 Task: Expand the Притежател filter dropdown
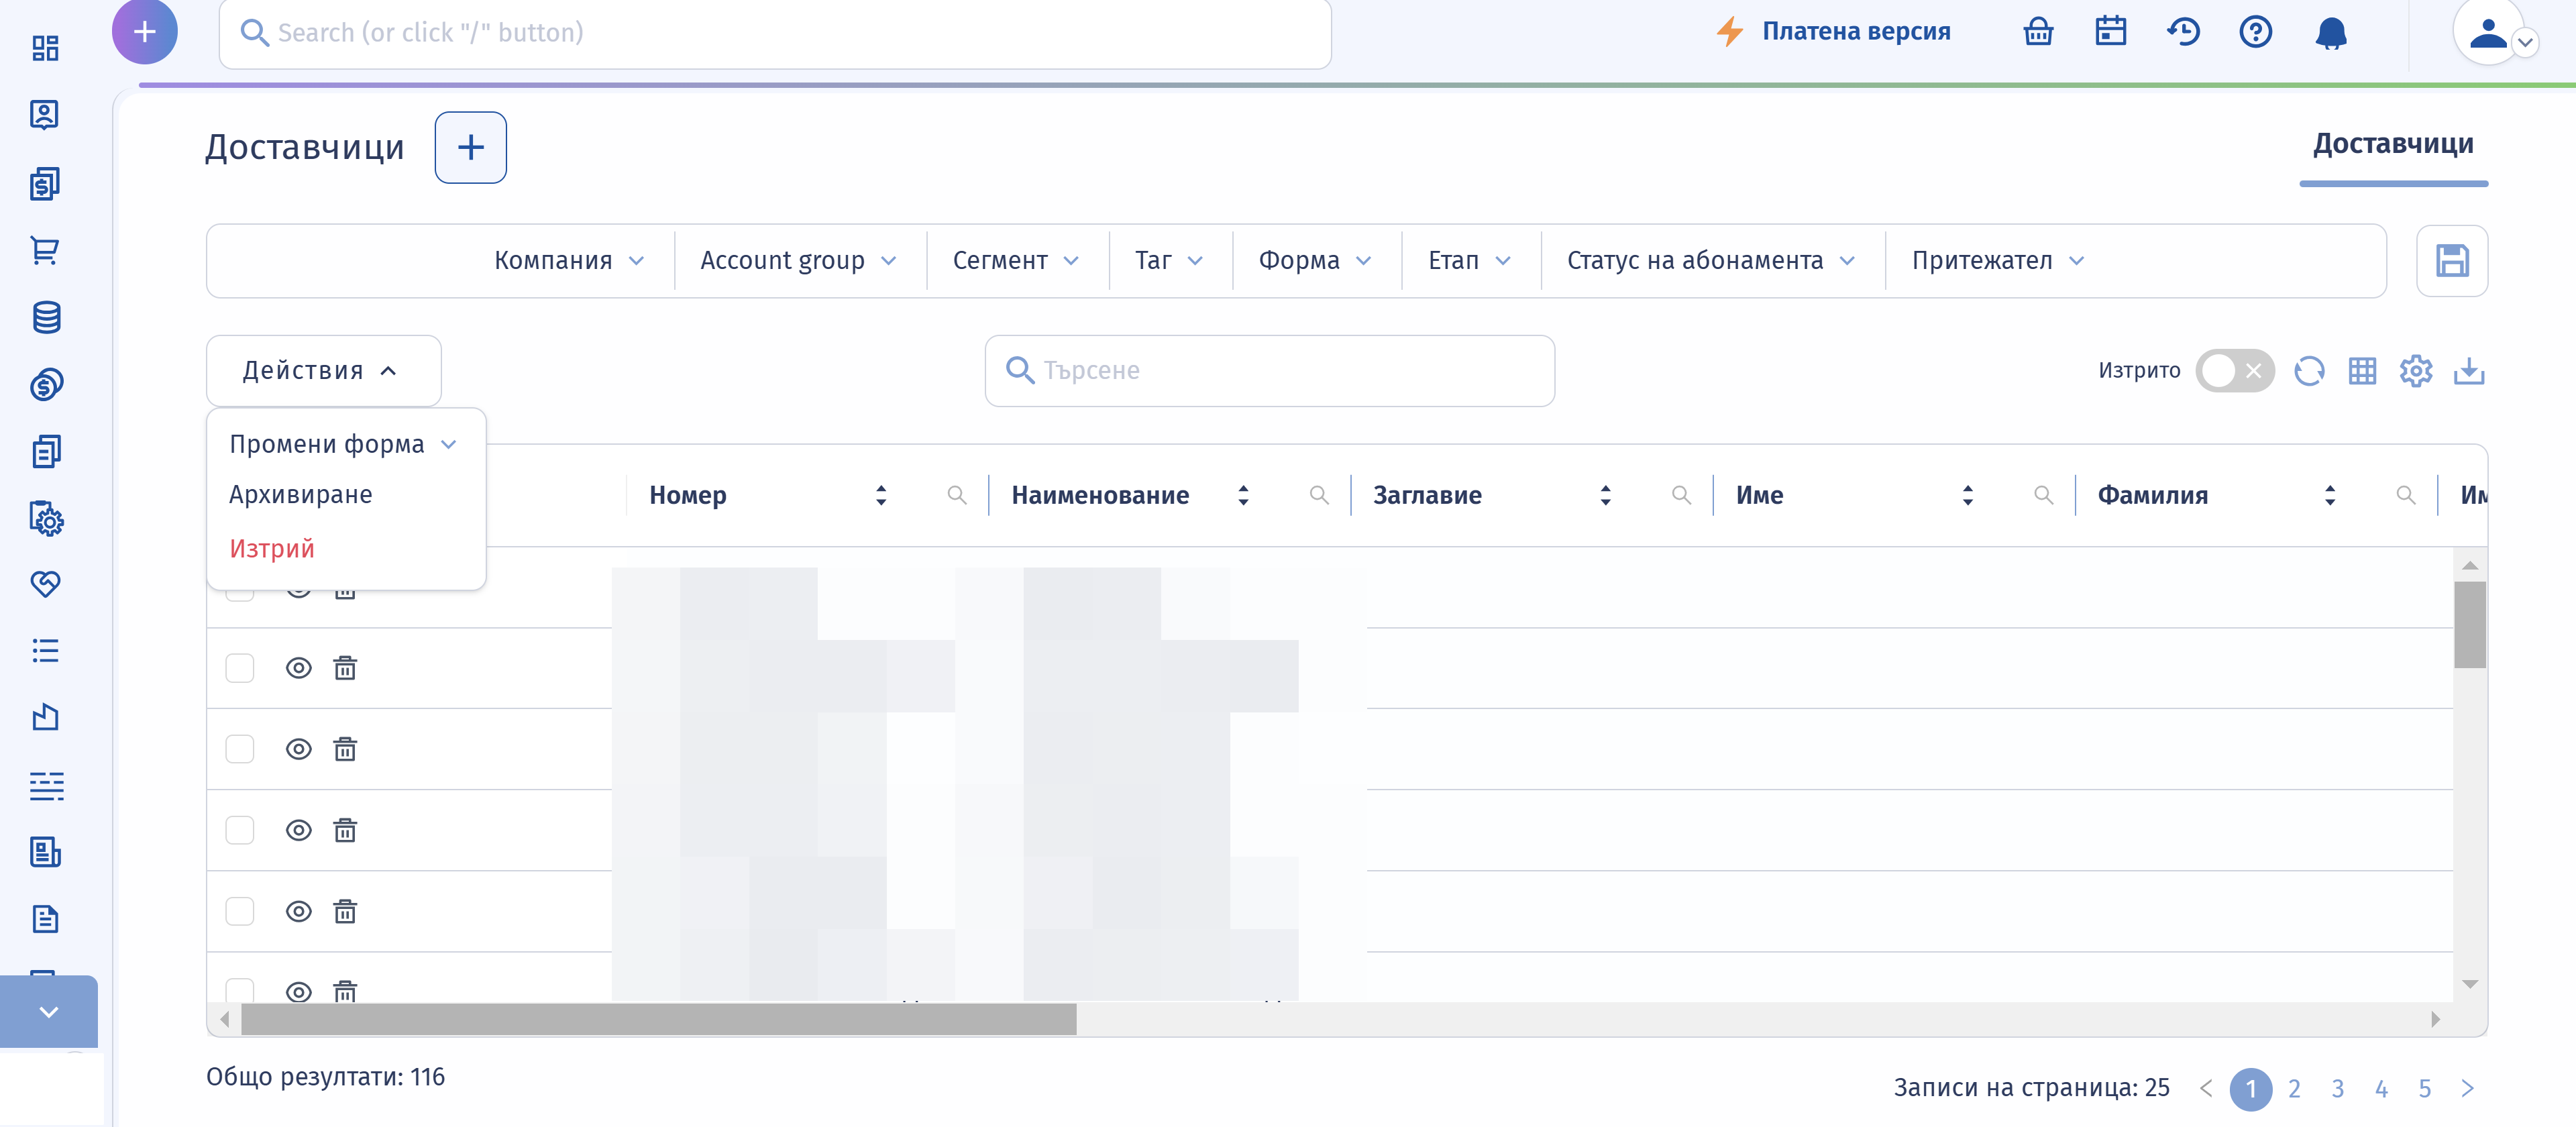point(1998,261)
